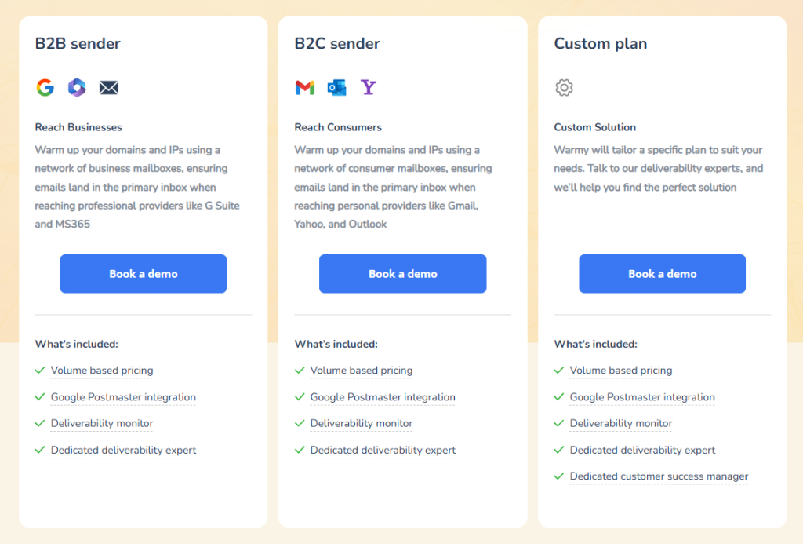Click the gear icon under Custom plan
The width and height of the screenshot is (803, 544).
click(x=564, y=88)
